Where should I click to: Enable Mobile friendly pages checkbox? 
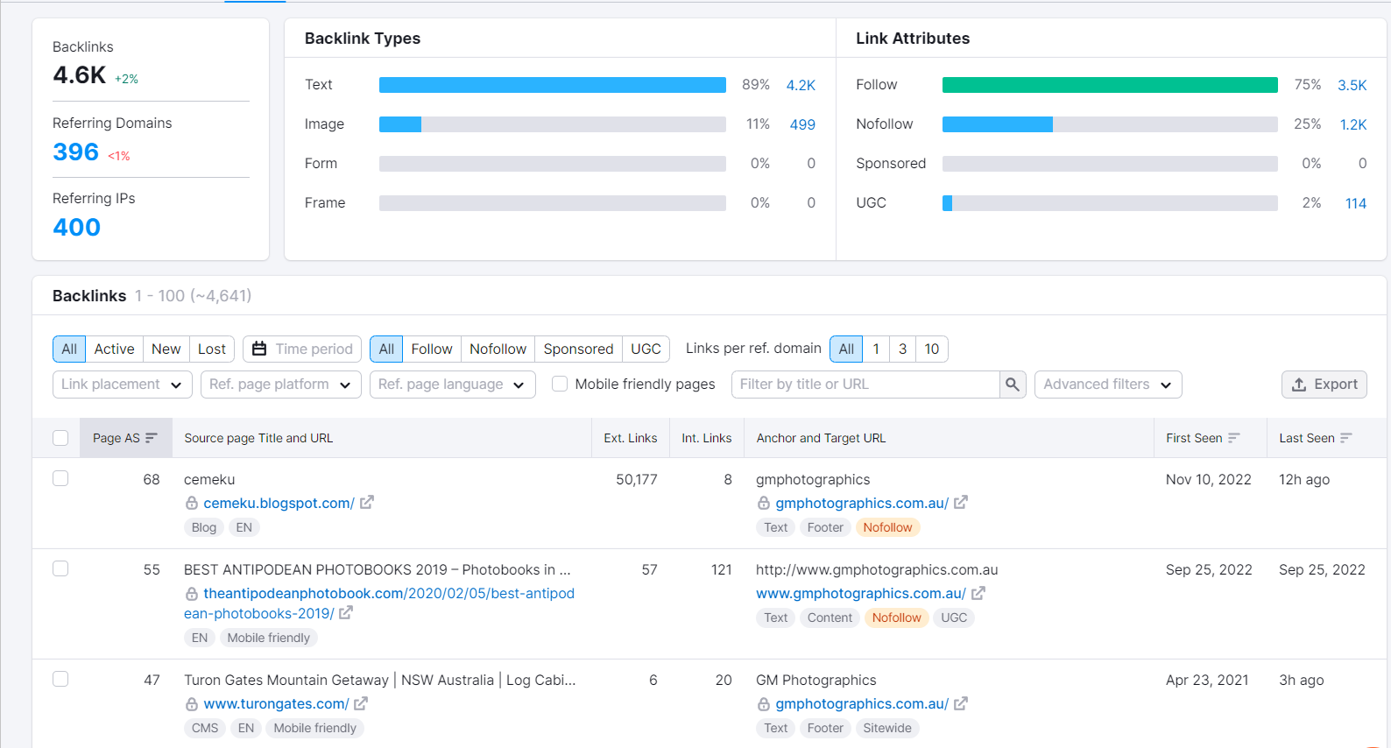[x=560, y=384]
